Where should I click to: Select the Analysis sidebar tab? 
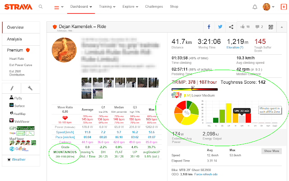(x=21, y=39)
